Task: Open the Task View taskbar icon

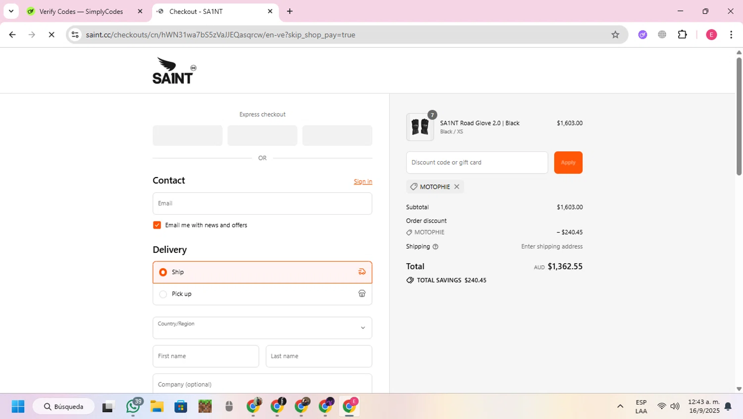Action: tap(108, 407)
